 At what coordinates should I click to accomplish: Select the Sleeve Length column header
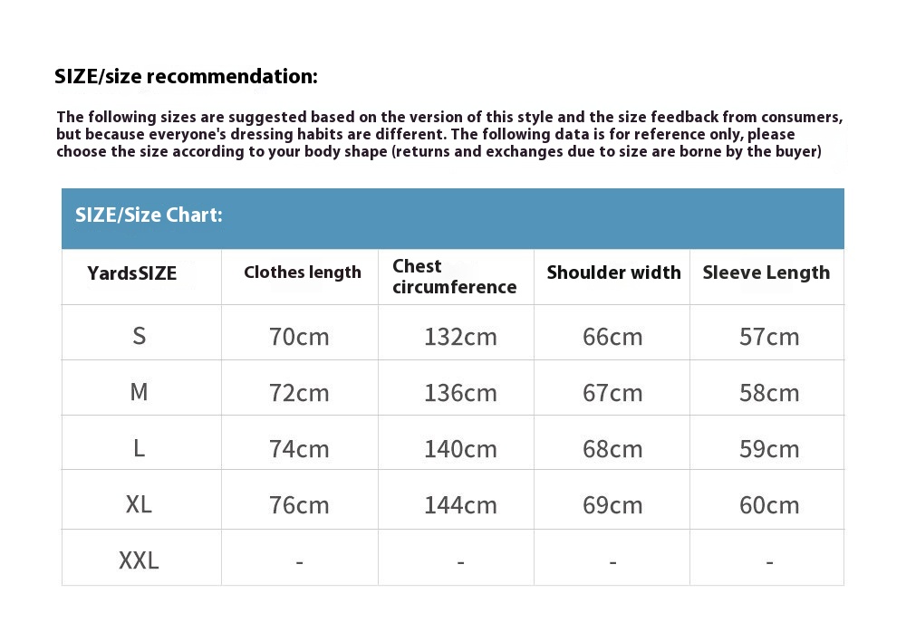tap(766, 273)
